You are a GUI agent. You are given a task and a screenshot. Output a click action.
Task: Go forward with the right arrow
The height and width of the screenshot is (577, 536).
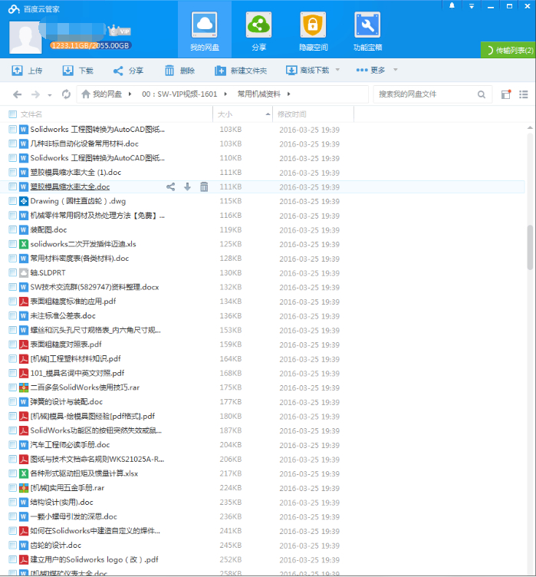tap(35, 94)
